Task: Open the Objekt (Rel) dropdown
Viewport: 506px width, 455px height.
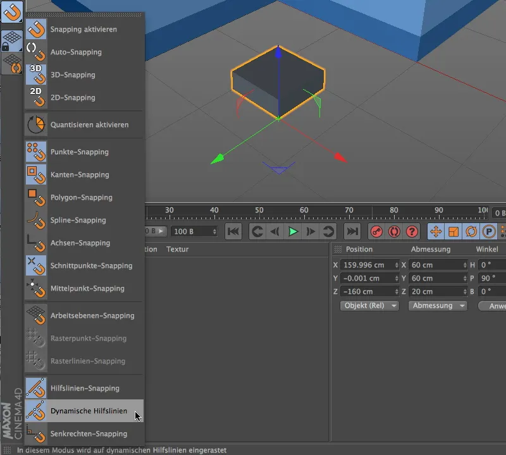Action: 369,306
